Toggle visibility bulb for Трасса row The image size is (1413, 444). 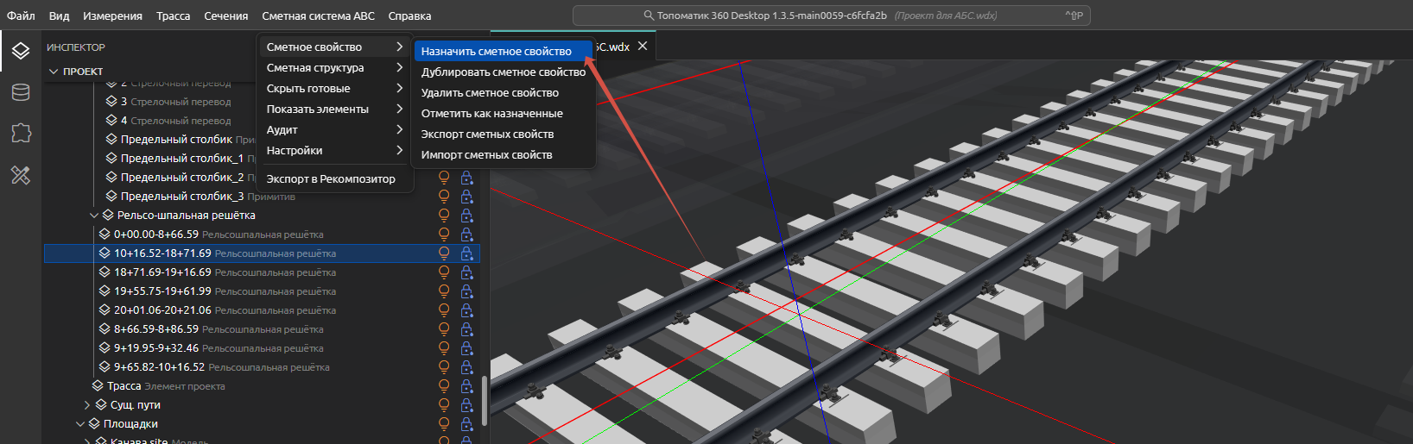pos(444,386)
